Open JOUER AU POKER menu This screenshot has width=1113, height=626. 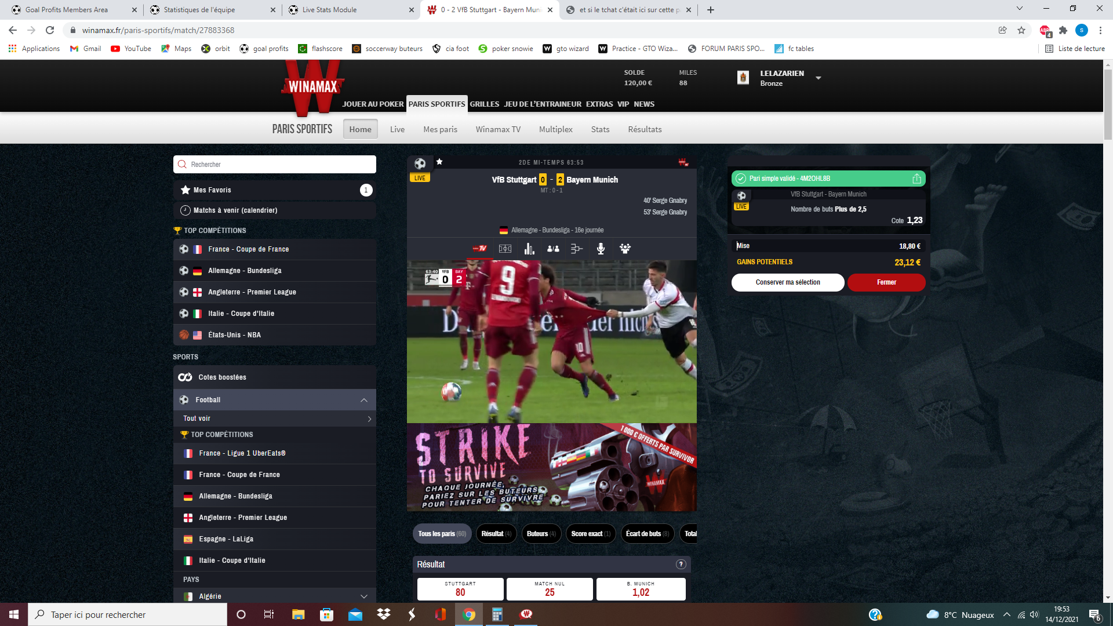click(373, 104)
